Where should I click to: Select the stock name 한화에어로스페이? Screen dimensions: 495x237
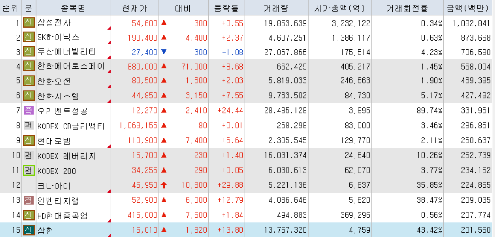tap(71, 66)
